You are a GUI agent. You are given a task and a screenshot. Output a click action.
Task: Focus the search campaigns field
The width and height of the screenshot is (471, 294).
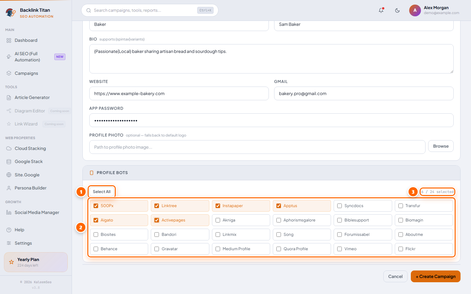pos(150,10)
